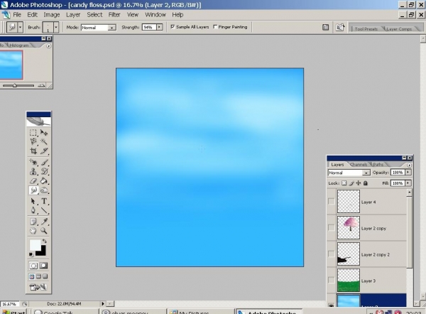Toggle visibility of Layer 2 copy 2
This screenshot has height=314, width=426.
(x=331, y=254)
